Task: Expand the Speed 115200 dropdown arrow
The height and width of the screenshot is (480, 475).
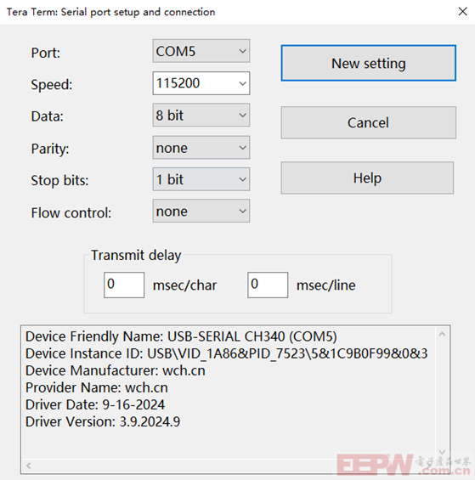Action: 242,83
